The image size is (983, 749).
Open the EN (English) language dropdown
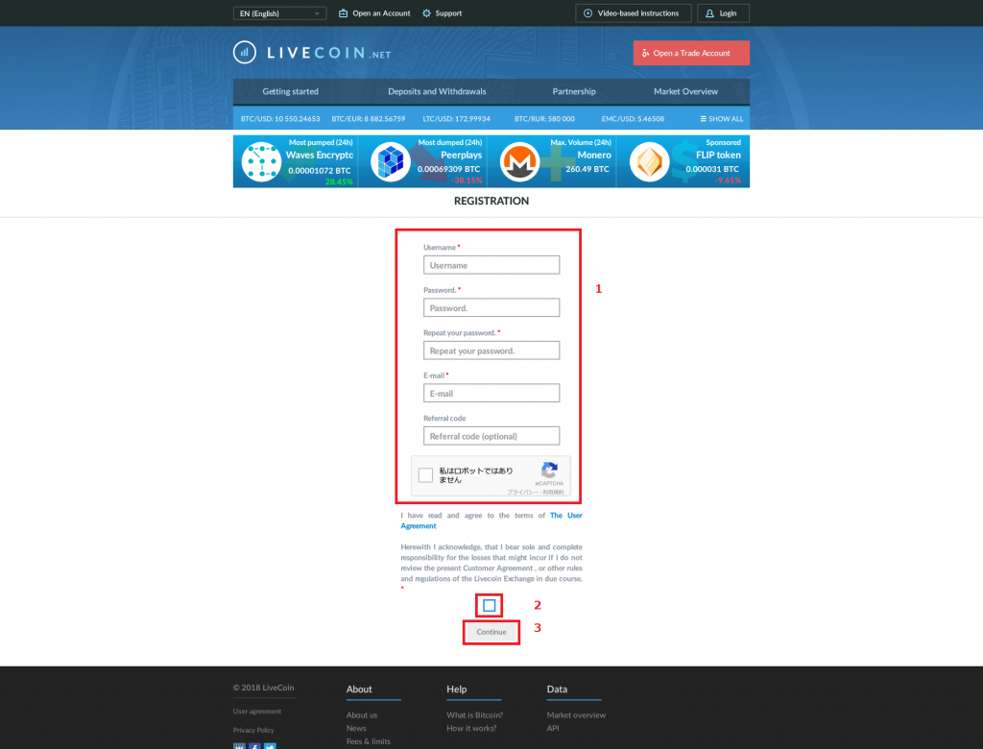click(278, 12)
